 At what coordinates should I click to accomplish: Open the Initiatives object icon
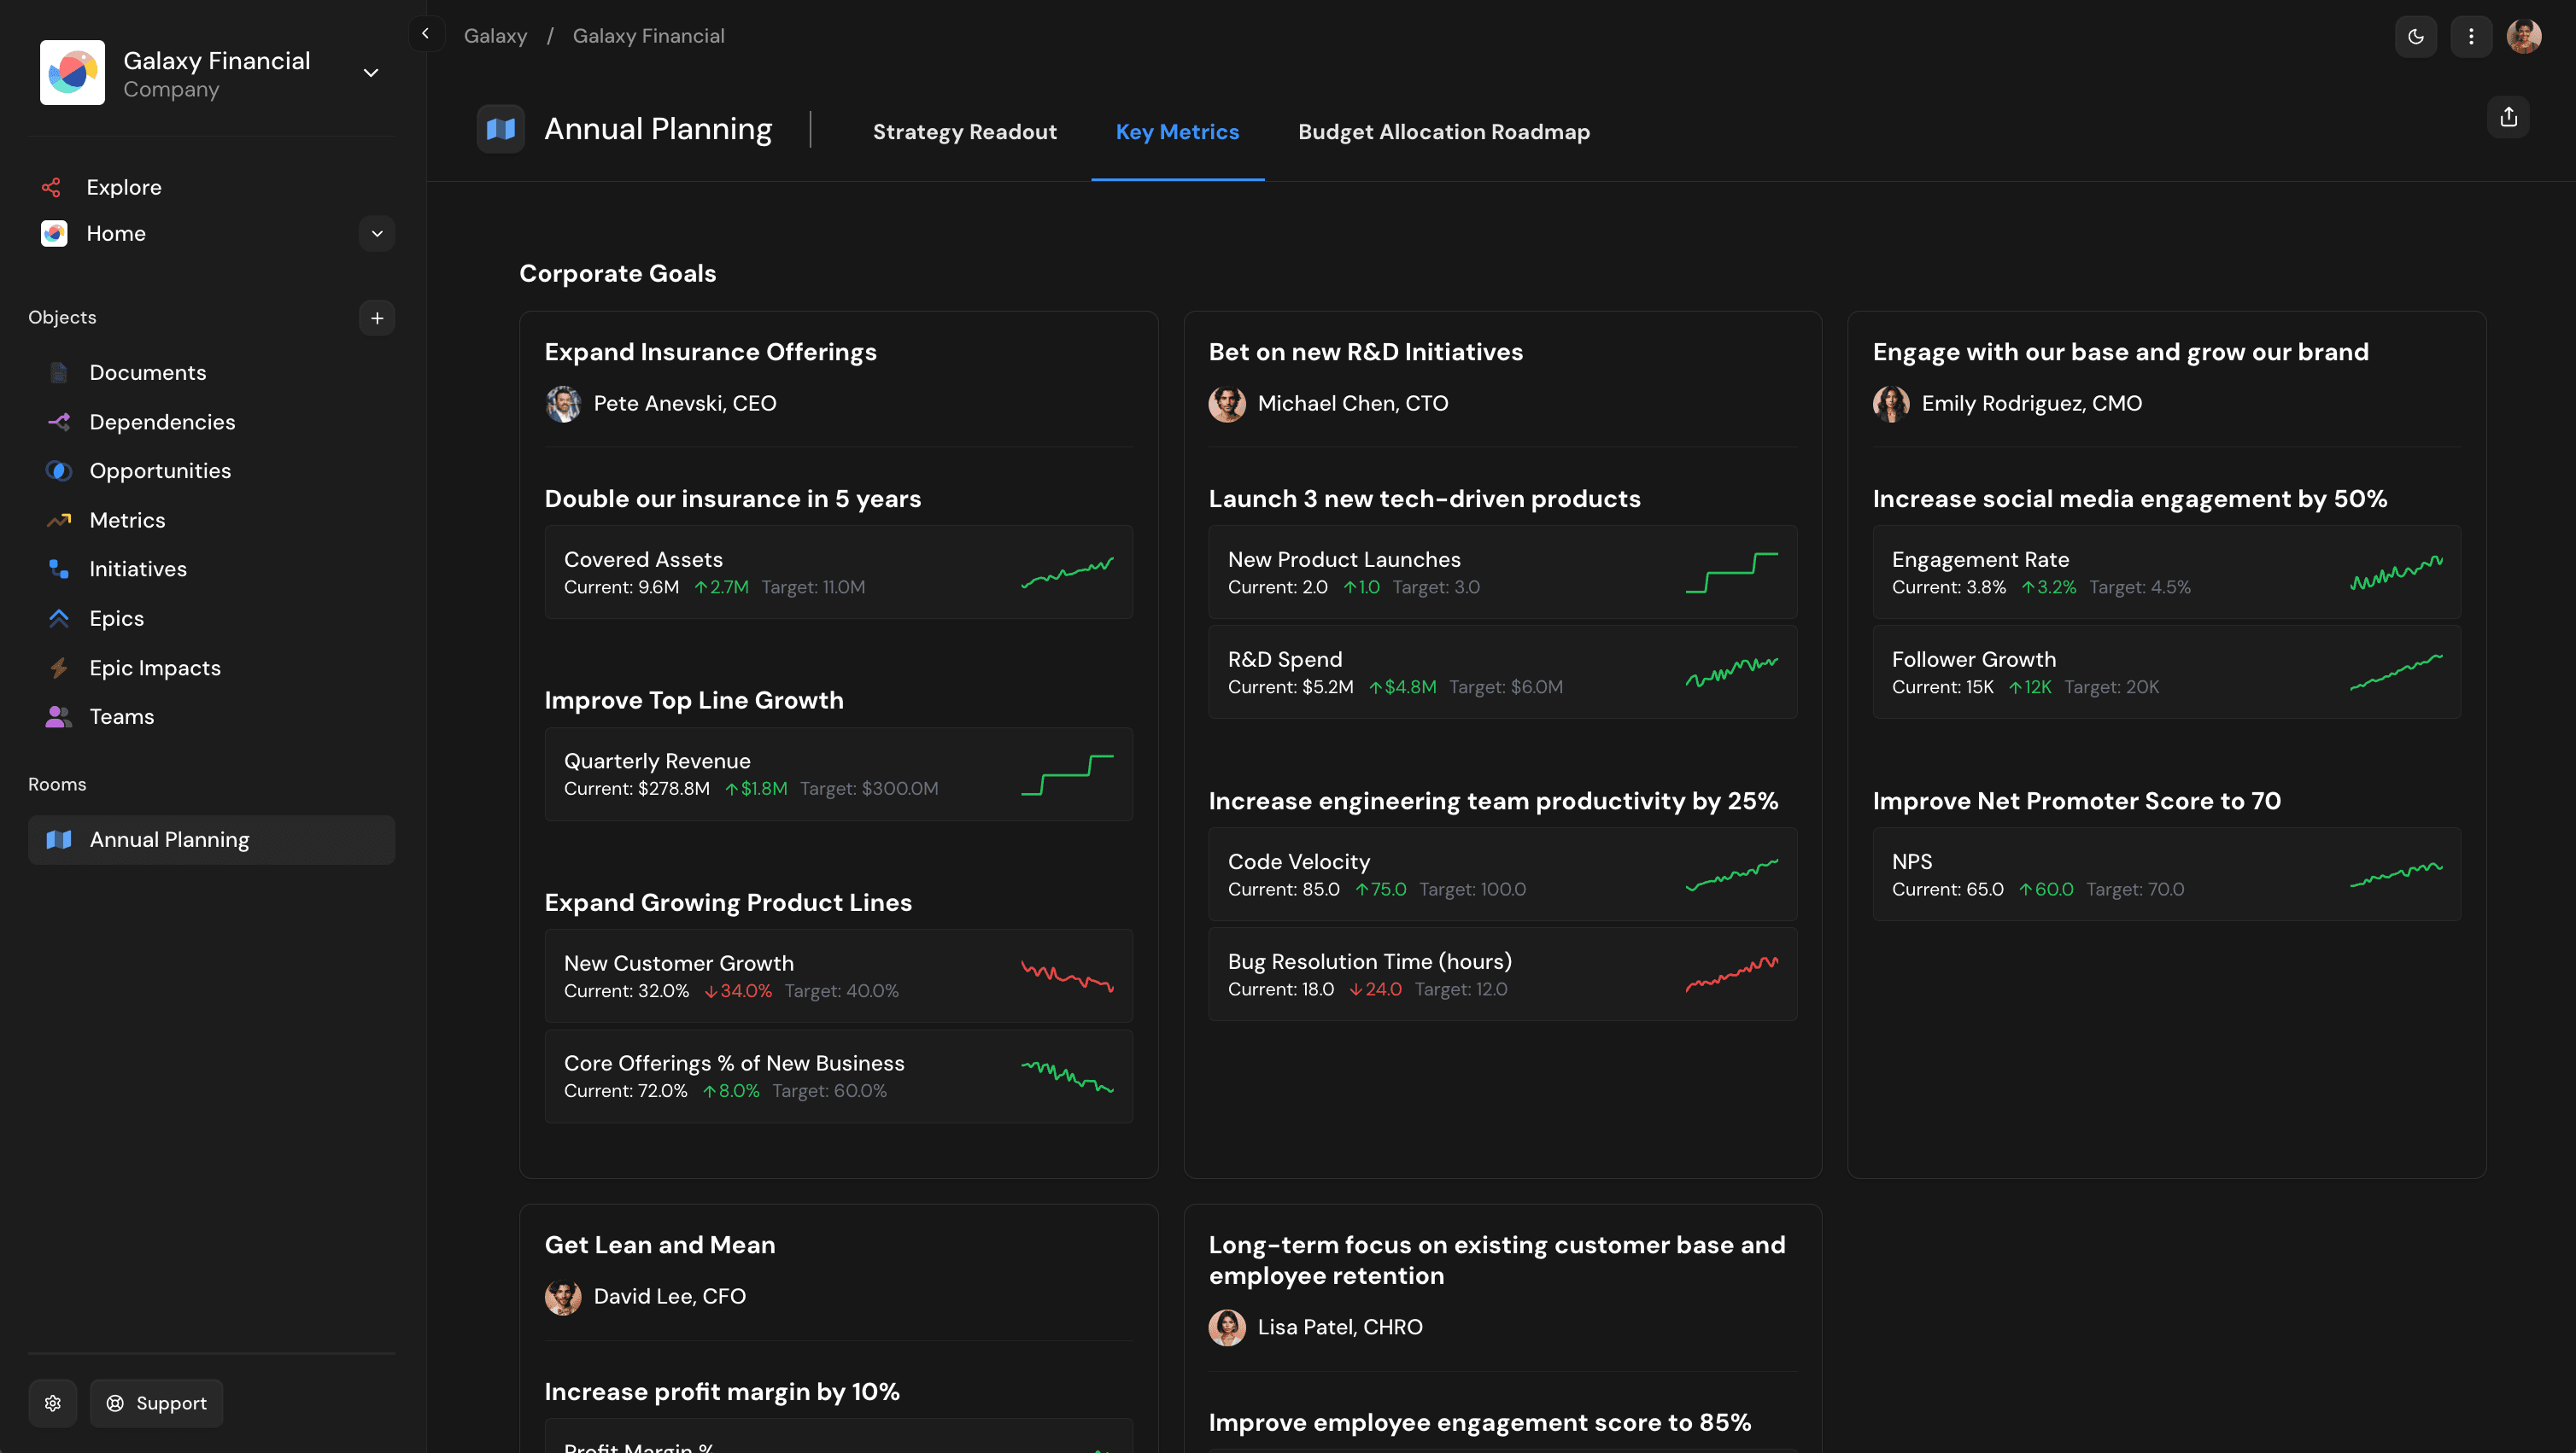point(59,569)
